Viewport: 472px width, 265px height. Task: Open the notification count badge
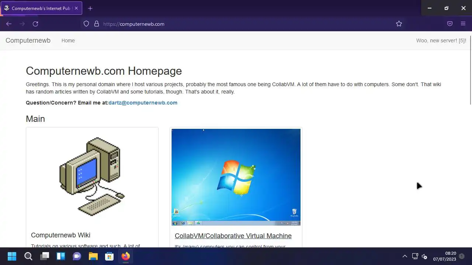click(x=462, y=256)
